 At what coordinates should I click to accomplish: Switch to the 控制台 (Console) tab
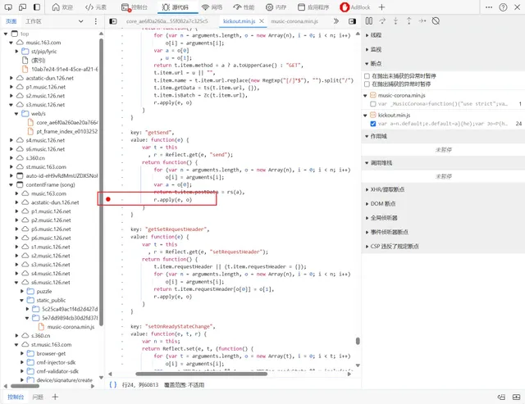pyautogui.click(x=135, y=7)
